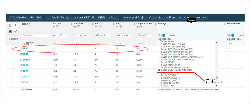250x104 pixels.
Task: Click drag handle of Output Current column
Action: point(155,24)
